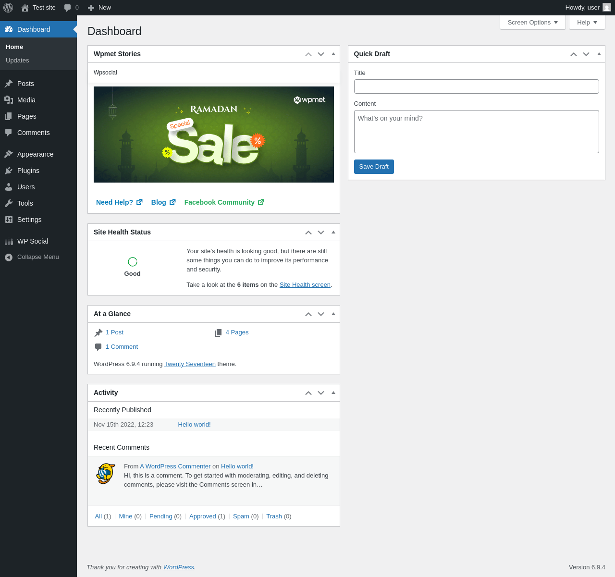Open the WordPress link in footer

click(179, 567)
